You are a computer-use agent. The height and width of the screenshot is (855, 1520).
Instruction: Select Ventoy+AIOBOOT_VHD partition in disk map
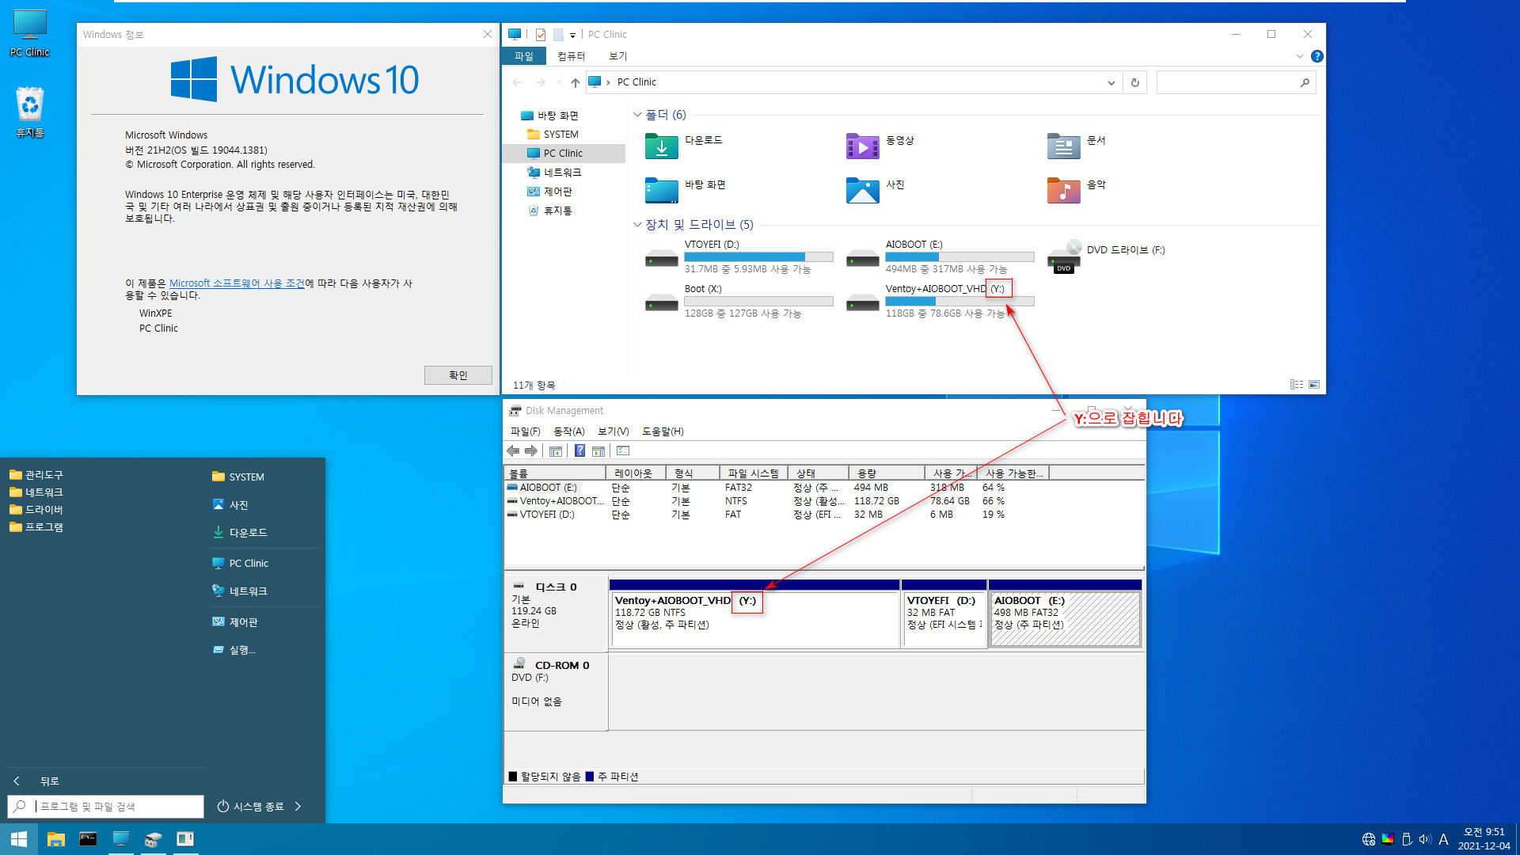pyautogui.click(x=755, y=618)
